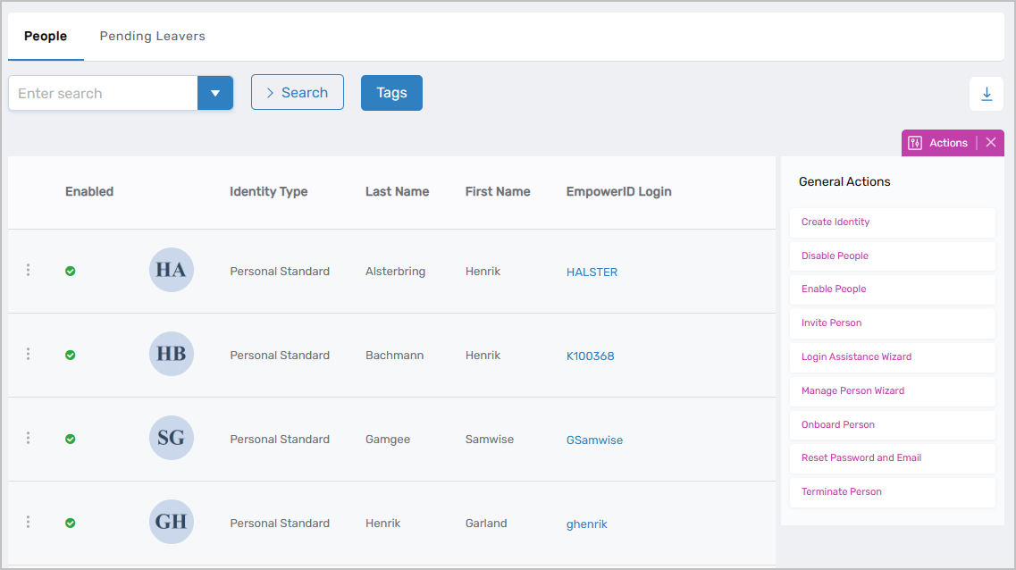Toggle enabled status for Henrik Bachmann

(x=70, y=354)
